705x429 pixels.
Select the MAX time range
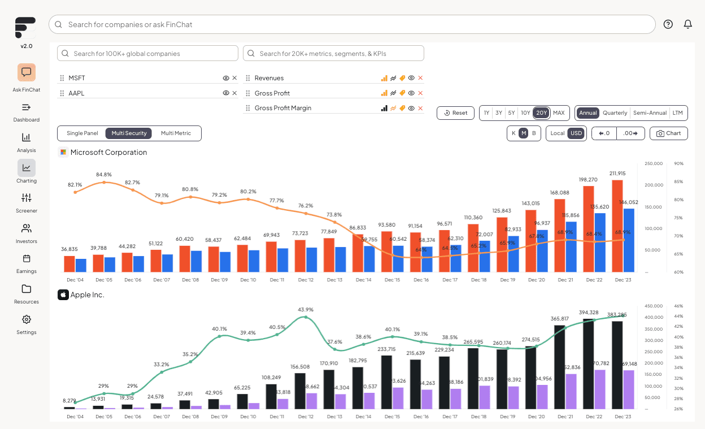point(559,113)
